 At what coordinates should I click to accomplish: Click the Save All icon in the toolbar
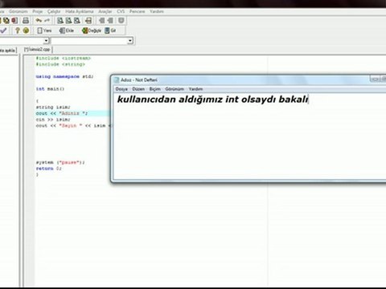pyautogui.click(x=6, y=20)
